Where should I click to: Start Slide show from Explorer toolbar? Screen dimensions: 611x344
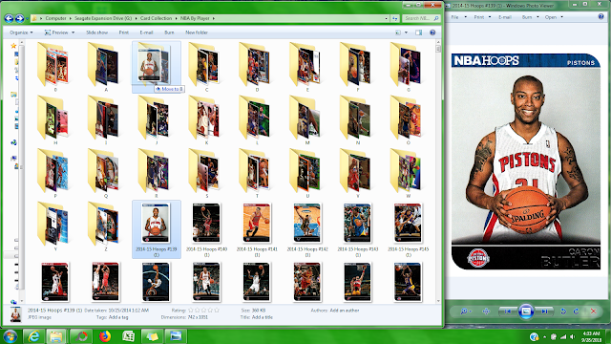96,32
